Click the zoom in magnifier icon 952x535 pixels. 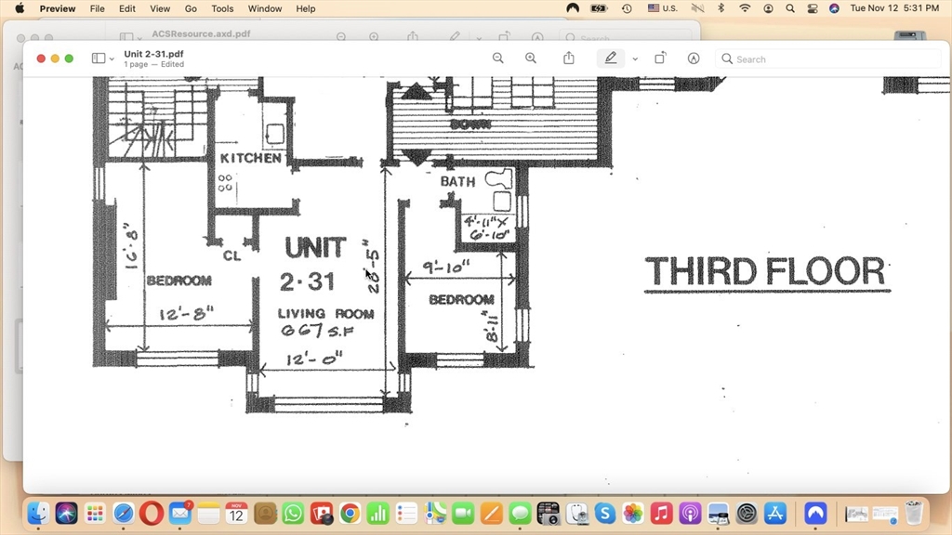531,59
